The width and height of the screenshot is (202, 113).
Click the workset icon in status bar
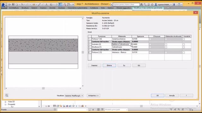(x=55, y=110)
